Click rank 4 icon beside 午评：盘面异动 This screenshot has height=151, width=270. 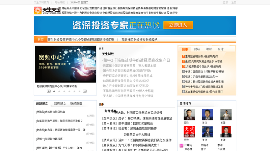184,71
